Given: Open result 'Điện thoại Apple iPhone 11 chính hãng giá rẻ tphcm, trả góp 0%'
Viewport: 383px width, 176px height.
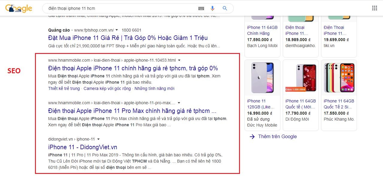Looking at the screenshot, I should point(133,68).
